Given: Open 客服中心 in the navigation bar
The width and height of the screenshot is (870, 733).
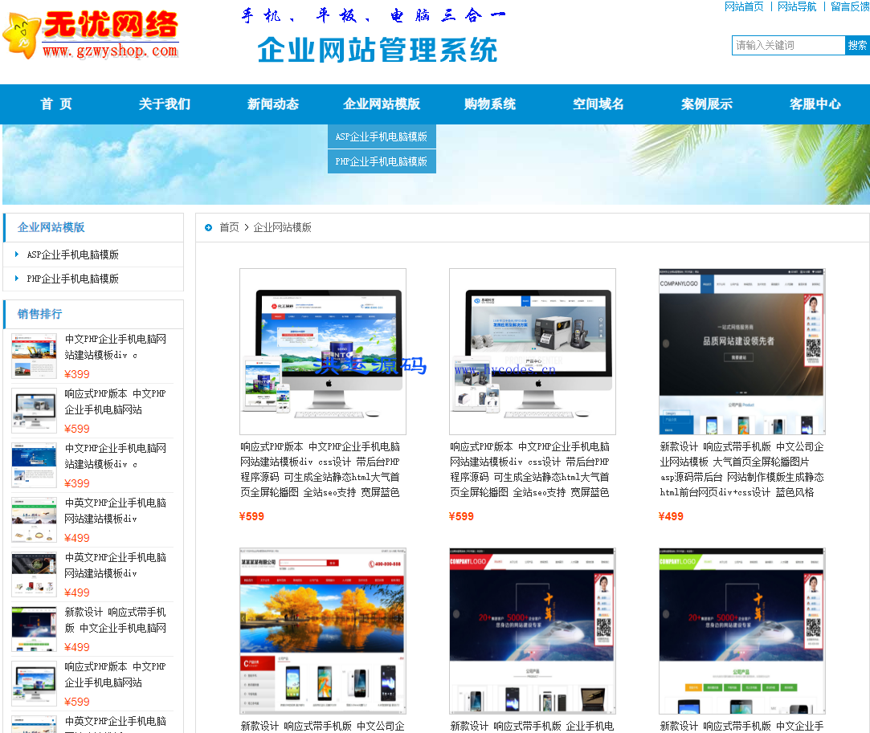Looking at the screenshot, I should [815, 104].
